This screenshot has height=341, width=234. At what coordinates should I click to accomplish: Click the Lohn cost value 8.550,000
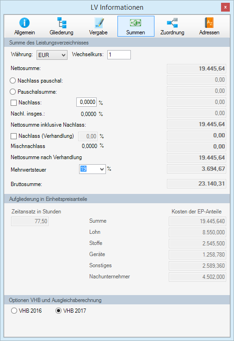[x=197, y=232]
